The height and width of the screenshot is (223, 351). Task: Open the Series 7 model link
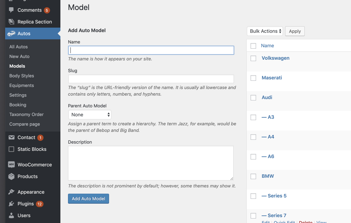click(x=274, y=216)
